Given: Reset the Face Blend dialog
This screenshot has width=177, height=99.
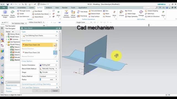Looking at the screenshot, I should pyautogui.click(x=57, y=28).
